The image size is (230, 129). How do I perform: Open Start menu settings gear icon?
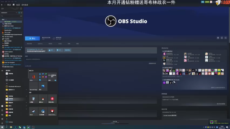(x=2, y=119)
